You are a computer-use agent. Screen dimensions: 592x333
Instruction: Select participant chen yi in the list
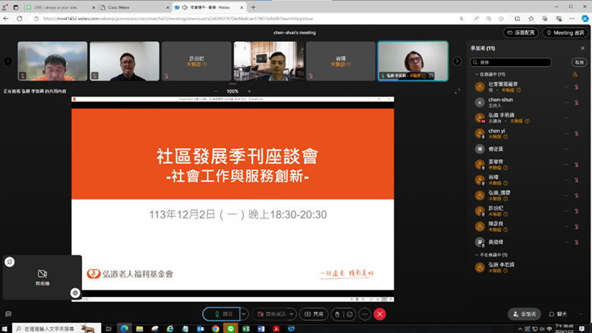(x=527, y=133)
